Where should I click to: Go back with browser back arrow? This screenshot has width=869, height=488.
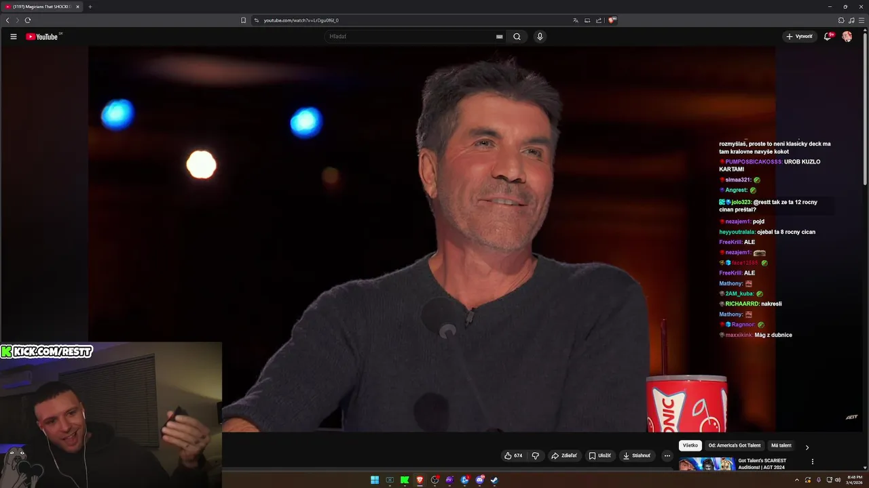(x=7, y=20)
